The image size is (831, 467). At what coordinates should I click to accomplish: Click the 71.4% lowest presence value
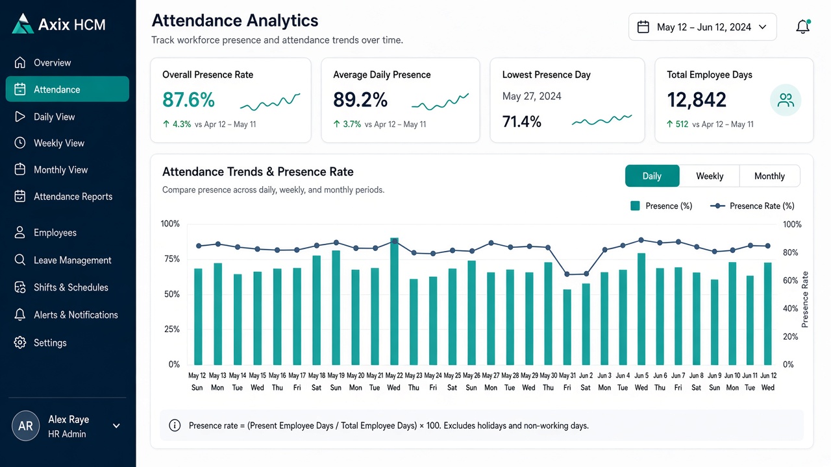(x=522, y=121)
